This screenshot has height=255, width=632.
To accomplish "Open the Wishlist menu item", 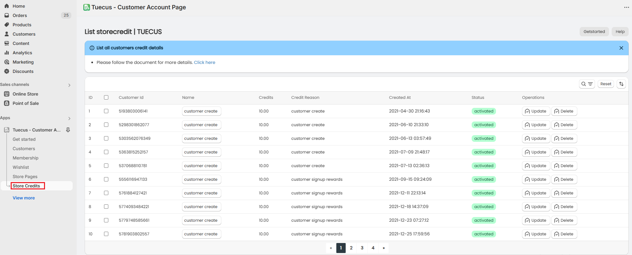I will tap(21, 167).
